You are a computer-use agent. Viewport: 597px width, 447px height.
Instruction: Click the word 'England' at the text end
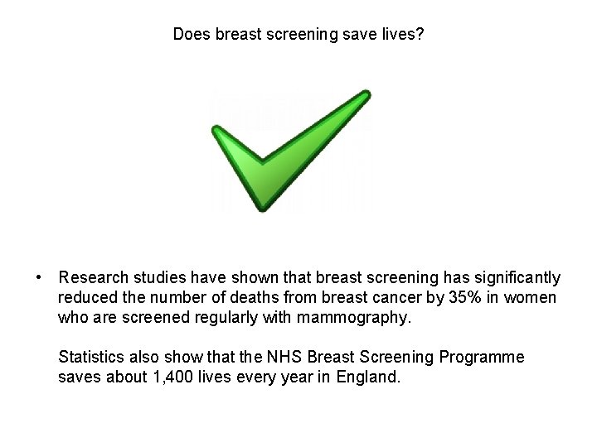[x=371, y=377]
